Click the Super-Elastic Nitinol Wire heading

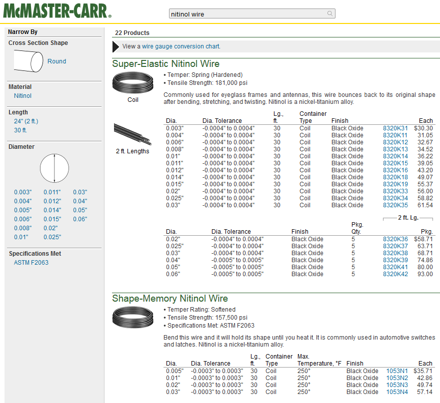click(166, 64)
